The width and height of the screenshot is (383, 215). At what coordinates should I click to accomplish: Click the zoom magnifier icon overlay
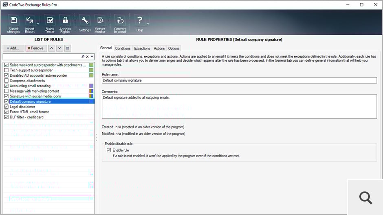(365, 198)
